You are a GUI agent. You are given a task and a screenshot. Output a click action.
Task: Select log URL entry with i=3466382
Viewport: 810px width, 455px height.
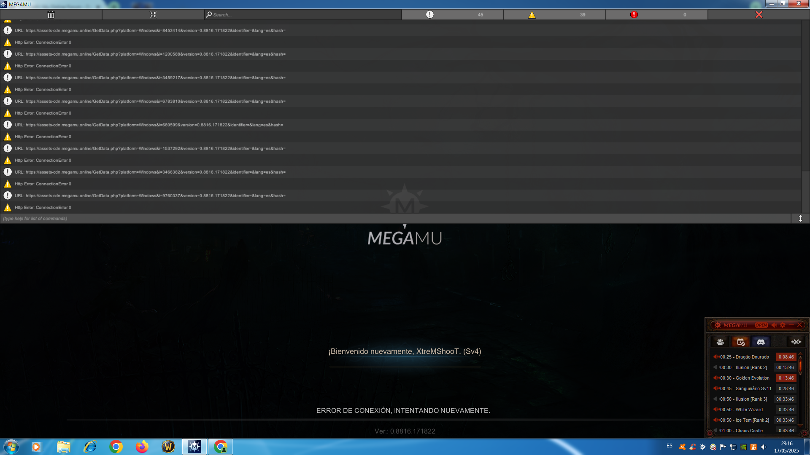coord(401,172)
